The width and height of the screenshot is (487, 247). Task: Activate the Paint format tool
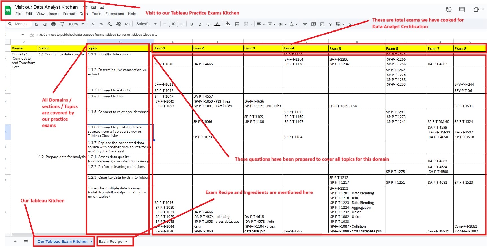[62, 24]
